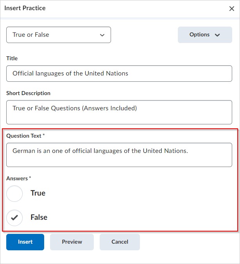Click the True answer label text
Image resolution: width=240 pixels, height=264 pixels.
click(38, 193)
